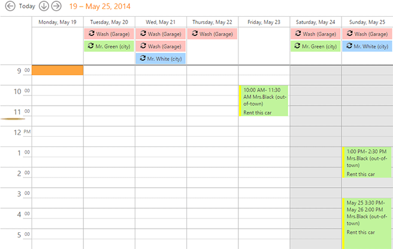Click the down arrow circle icon
The height and width of the screenshot is (249, 393).
click(44, 6)
